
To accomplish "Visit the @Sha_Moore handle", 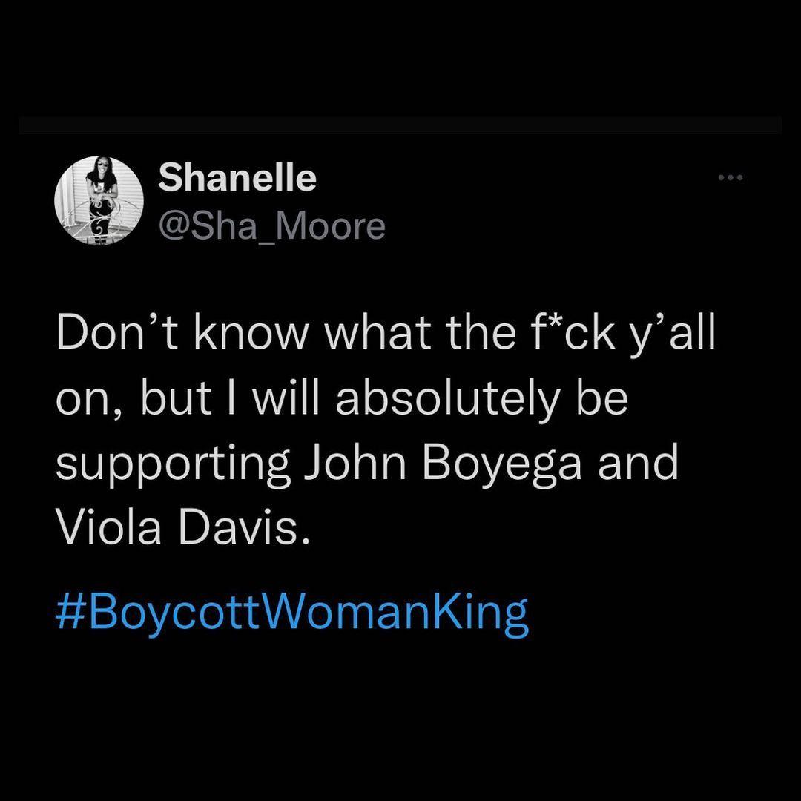I will coord(271,225).
